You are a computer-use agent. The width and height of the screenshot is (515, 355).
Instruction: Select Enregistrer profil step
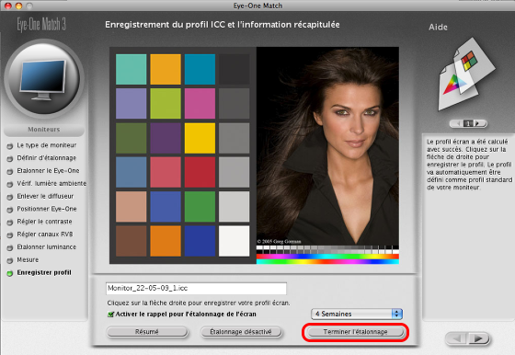pos(44,272)
